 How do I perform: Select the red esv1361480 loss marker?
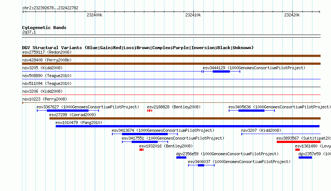(x=298, y=150)
